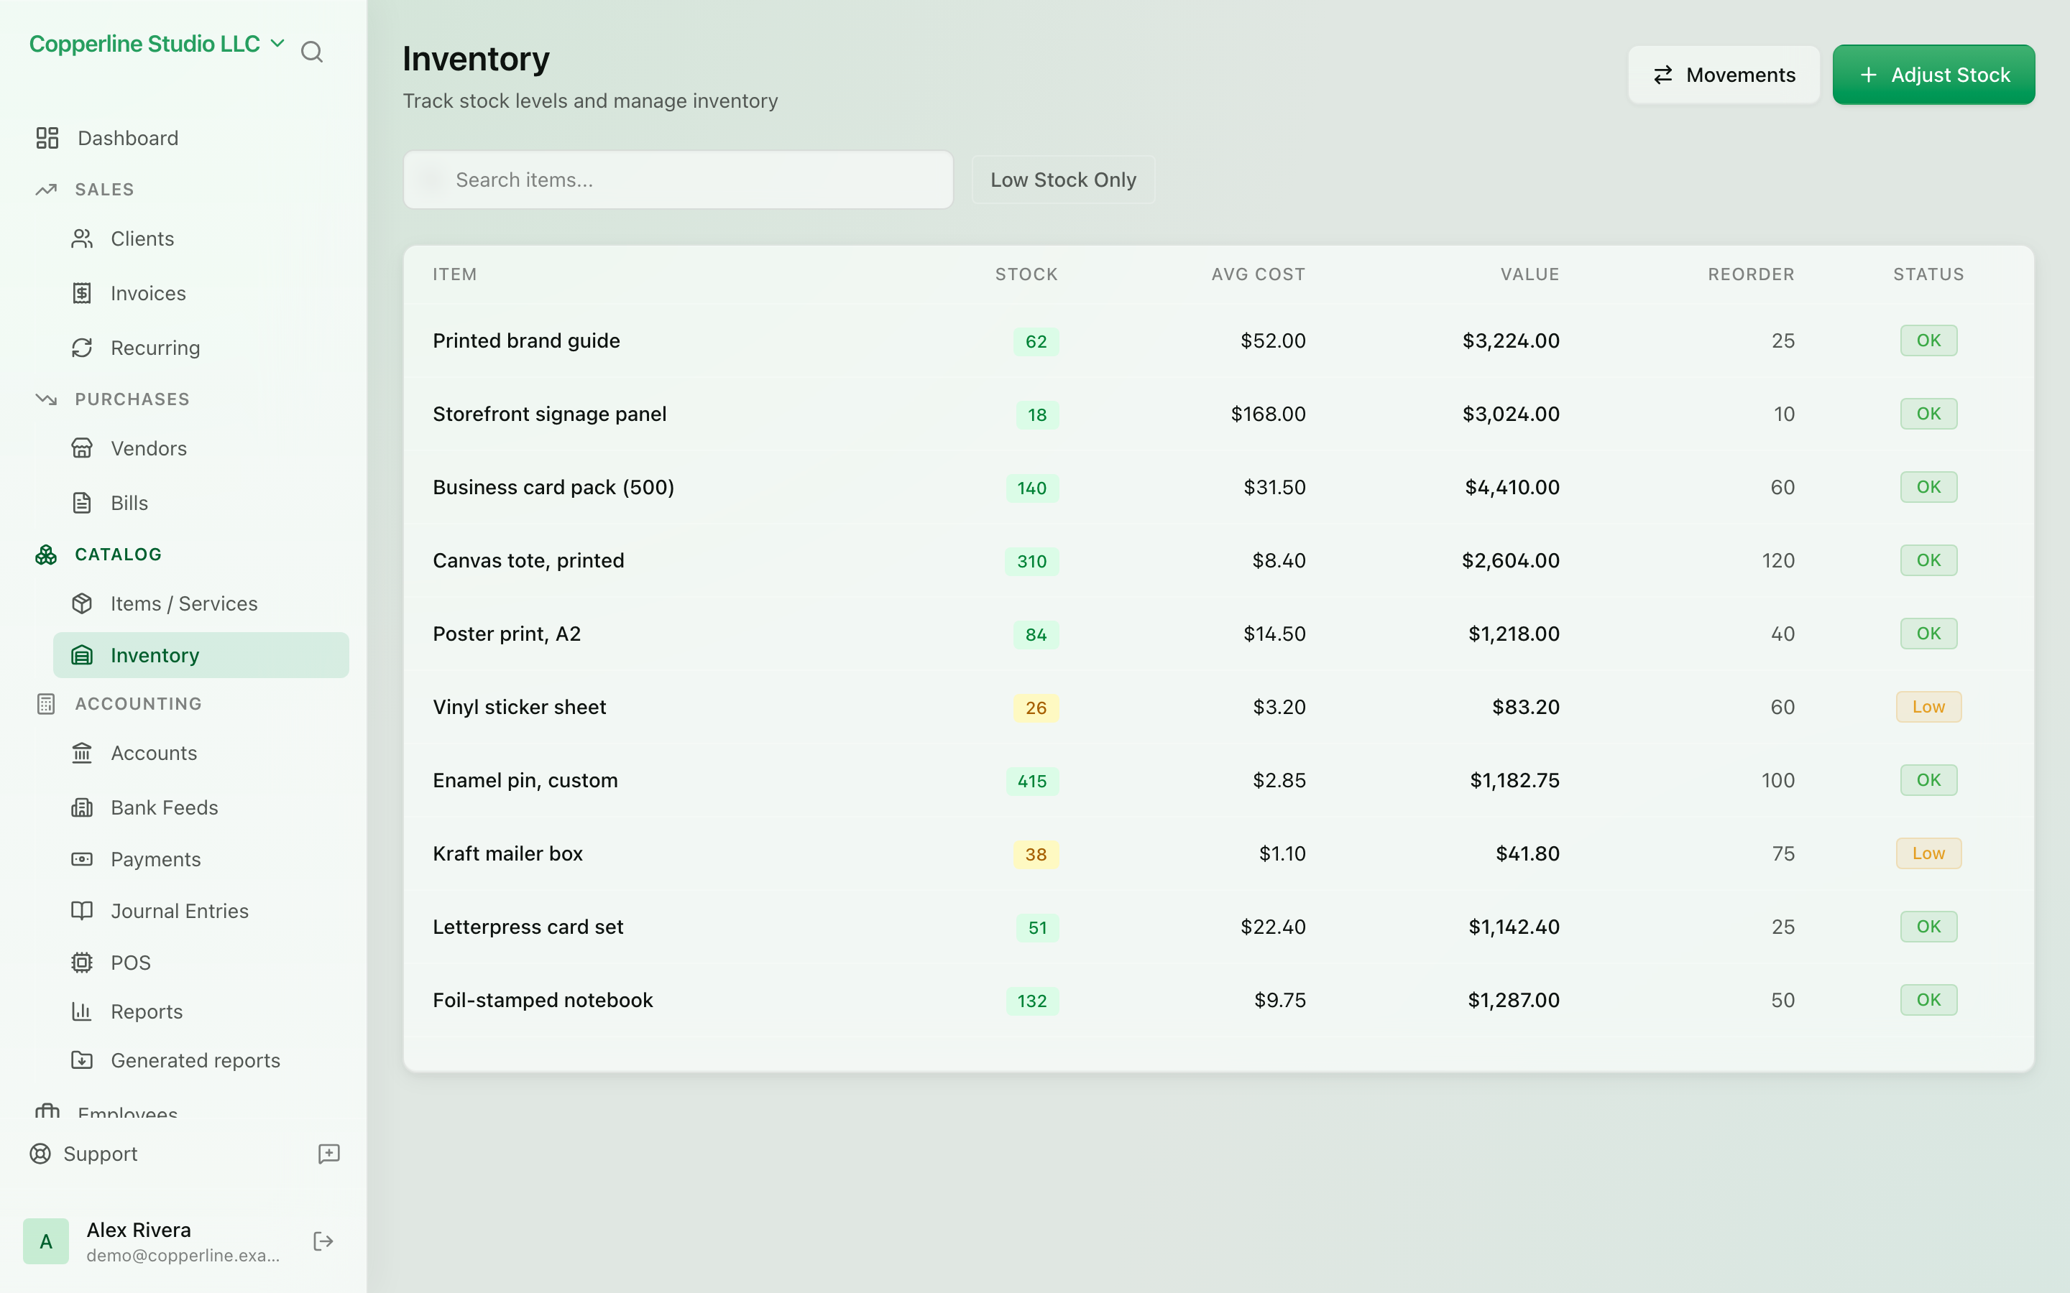This screenshot has height=1293, width=2070.
Task: Click the Alex Rivera user profile
Action: point(154,1242)
